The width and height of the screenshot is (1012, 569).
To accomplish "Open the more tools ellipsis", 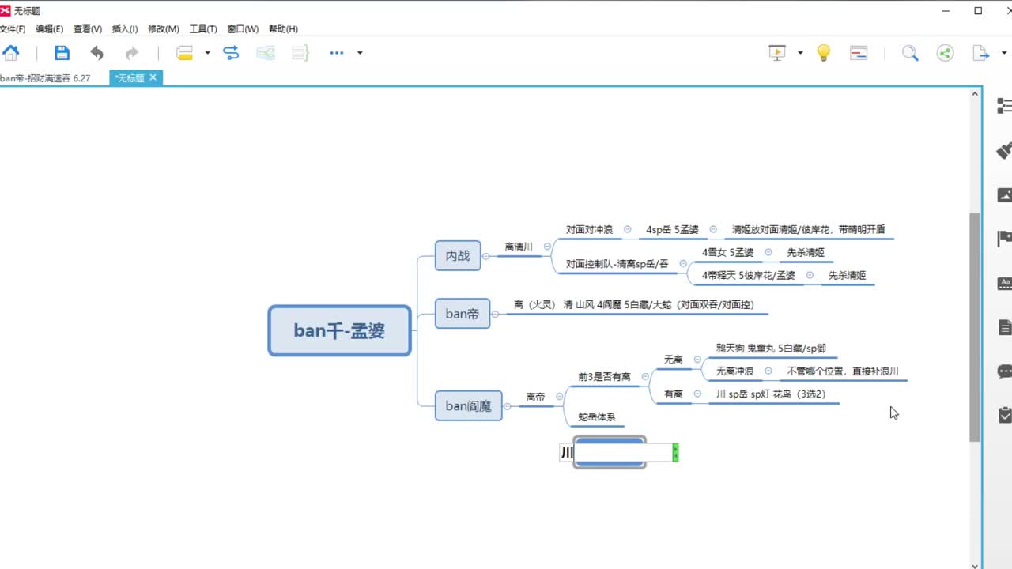I will (337, 53).
